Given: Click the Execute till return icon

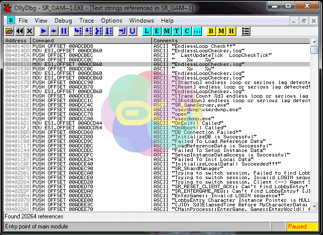Looking at the screenshot, I should point(123,31).
